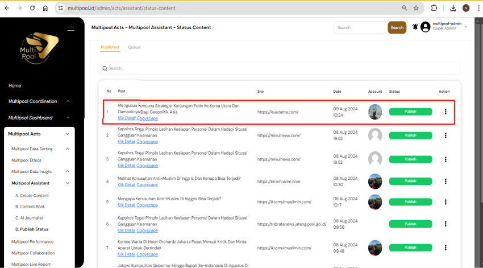Image resolution: width=483 pixels, height=268 pixels.
Task: Open Multipool Ethics
Action: coord(26,160)
